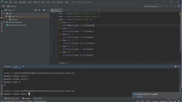This screenshot has height=102, width=182.
Task: Open Terminal settings gear icon
Action: click(x=175, y=67)
